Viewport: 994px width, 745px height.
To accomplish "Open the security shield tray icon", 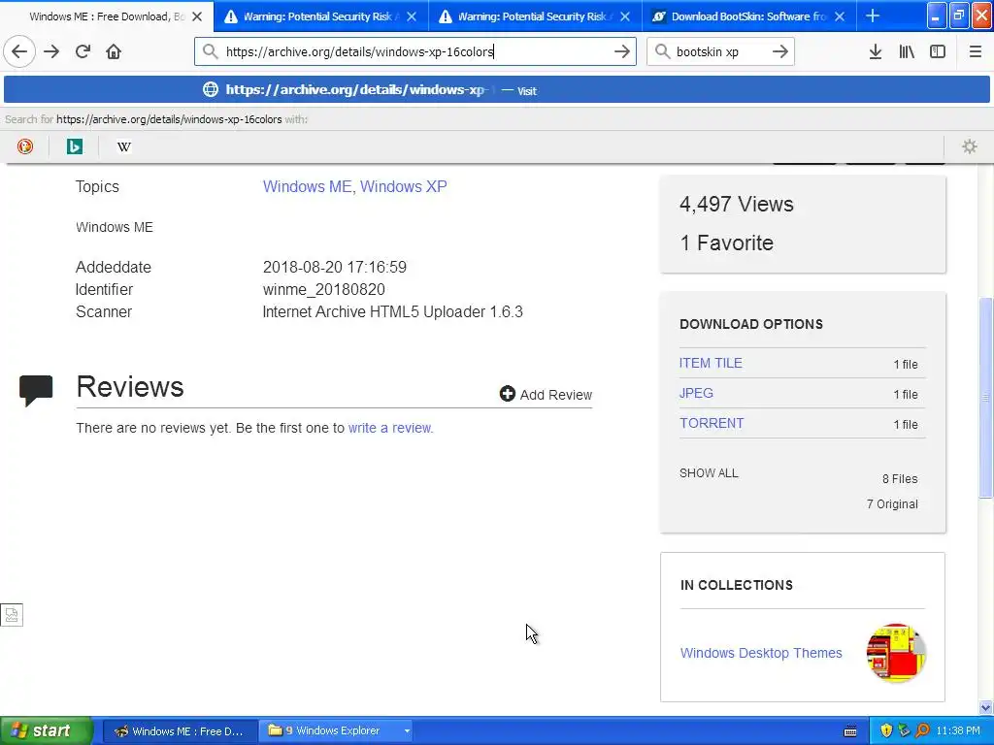I will 886,730.
